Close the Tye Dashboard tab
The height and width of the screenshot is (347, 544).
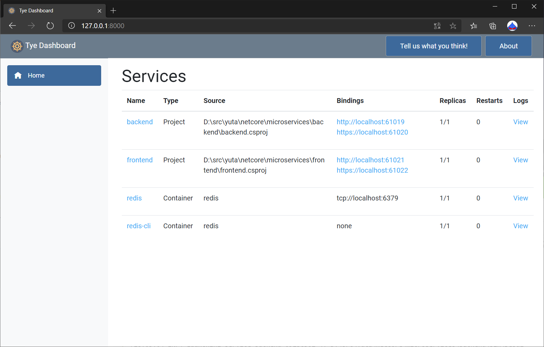pos(99,11)
